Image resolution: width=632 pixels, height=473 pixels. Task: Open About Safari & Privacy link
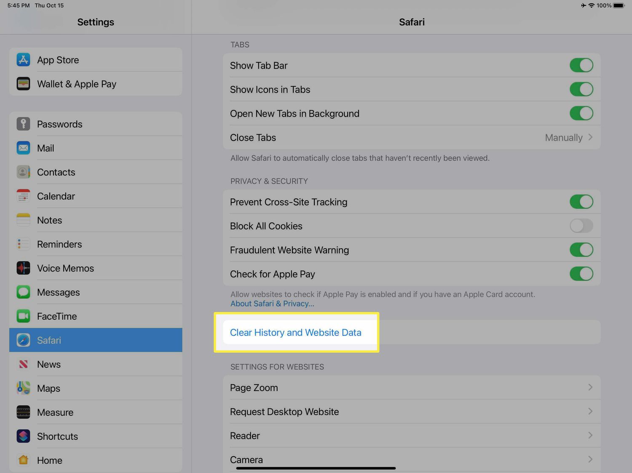272,304
